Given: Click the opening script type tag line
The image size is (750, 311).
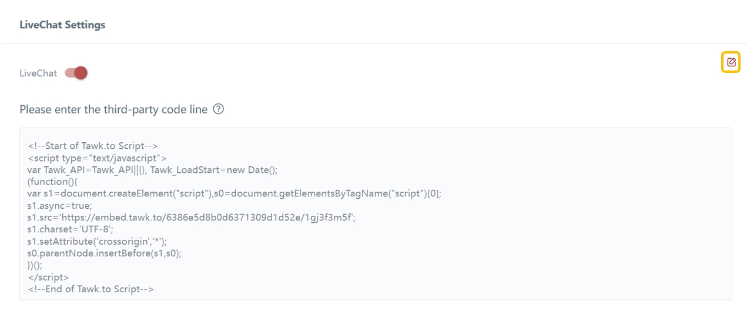Looking at the screenshot, I should click(x=97, y=158).
